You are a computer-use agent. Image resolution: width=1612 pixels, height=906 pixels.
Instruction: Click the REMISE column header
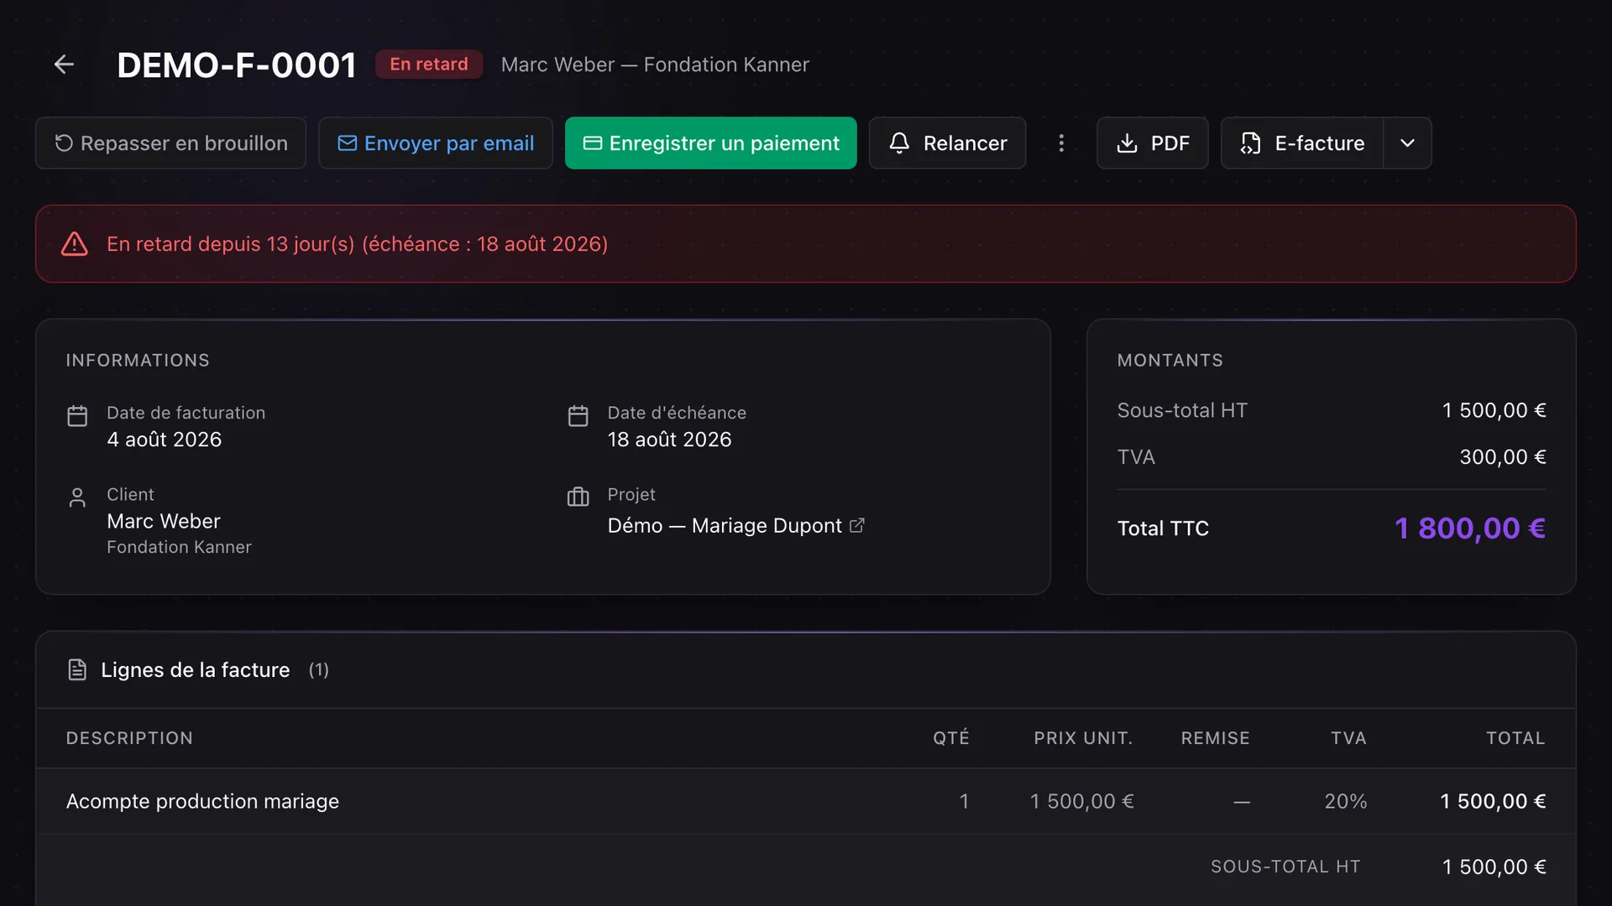coord(1215,738)
